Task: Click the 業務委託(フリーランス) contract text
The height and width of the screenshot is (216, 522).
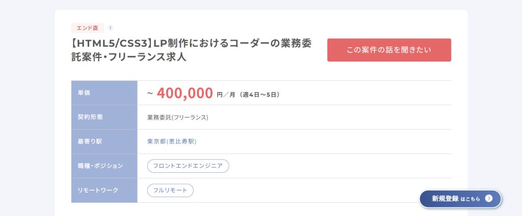Action: click(177, 117)
